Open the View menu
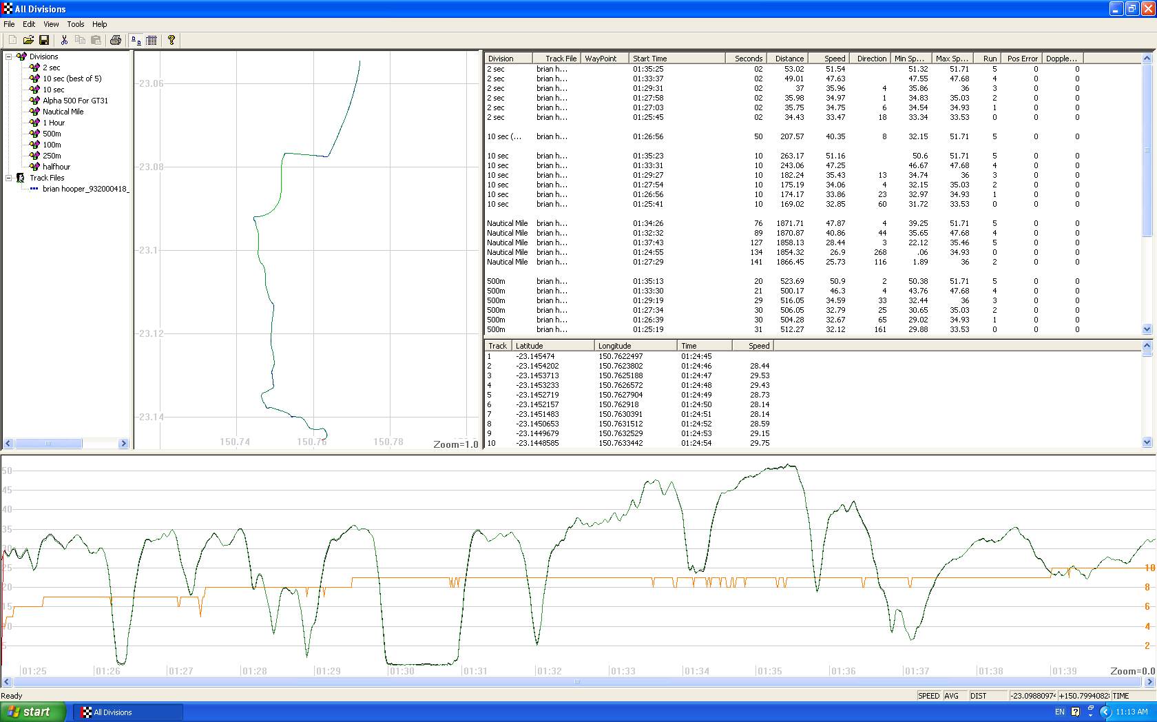Viewport: 1157px width, 722px height. tap(51, 24)
